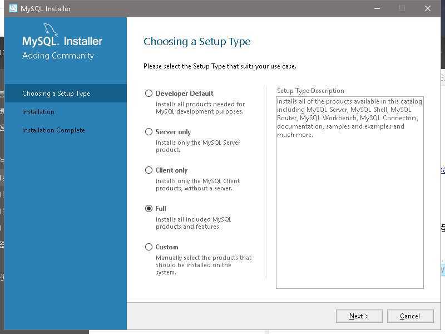445x334 pixels.
Task: Click the Setup Type Description text box
Action: pos(350,193)
